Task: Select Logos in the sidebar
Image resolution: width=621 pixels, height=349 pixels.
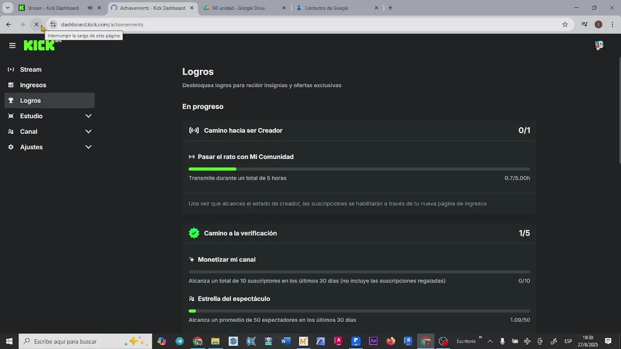Action: (x=49, y=100)
